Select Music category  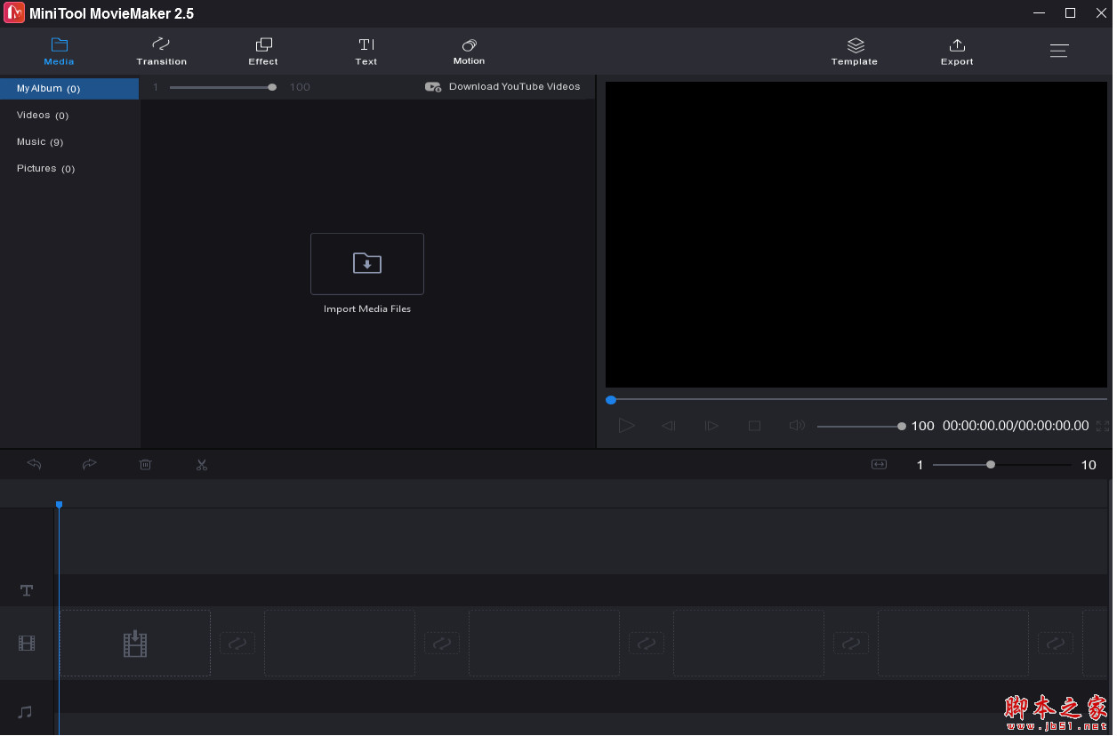(69, 142)
